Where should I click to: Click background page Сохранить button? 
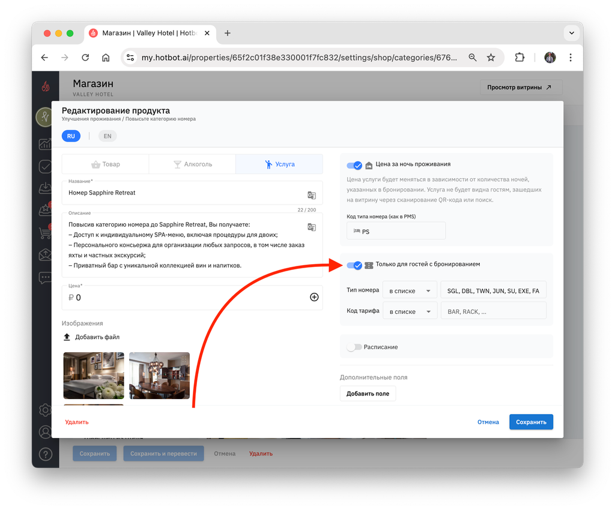(94, 454)
